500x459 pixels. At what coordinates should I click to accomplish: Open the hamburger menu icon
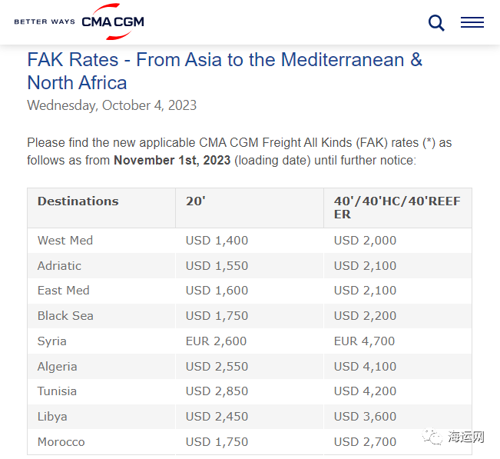click(472, 22)
